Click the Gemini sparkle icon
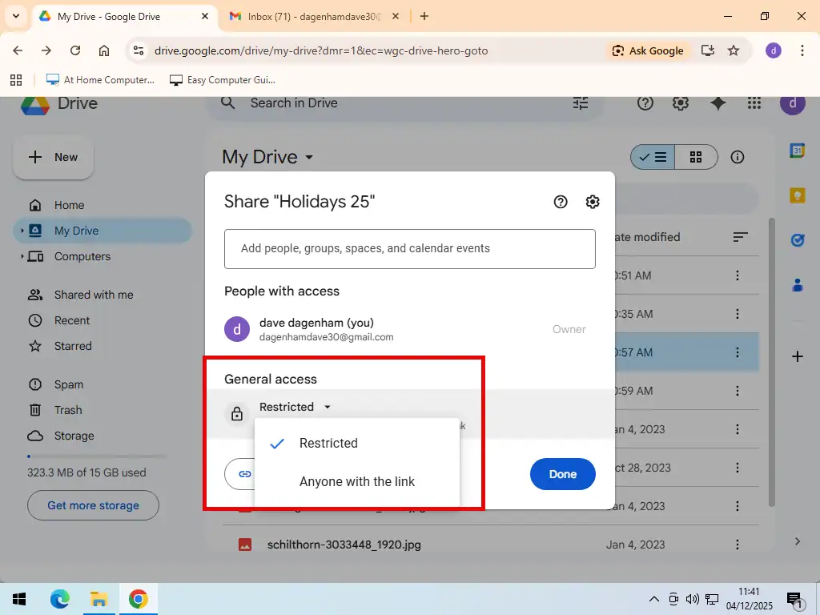 718,103
